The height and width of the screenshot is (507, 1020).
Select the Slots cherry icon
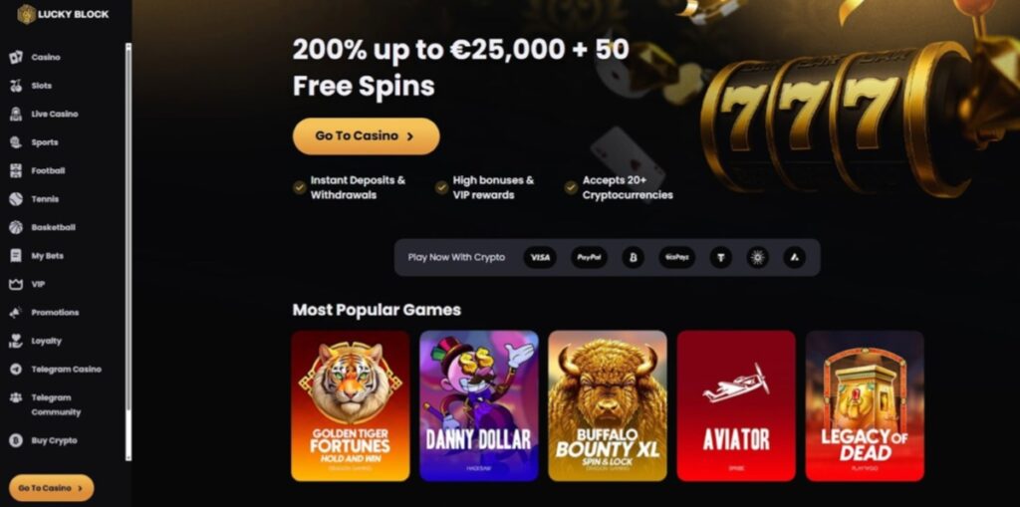click(16, 86)
